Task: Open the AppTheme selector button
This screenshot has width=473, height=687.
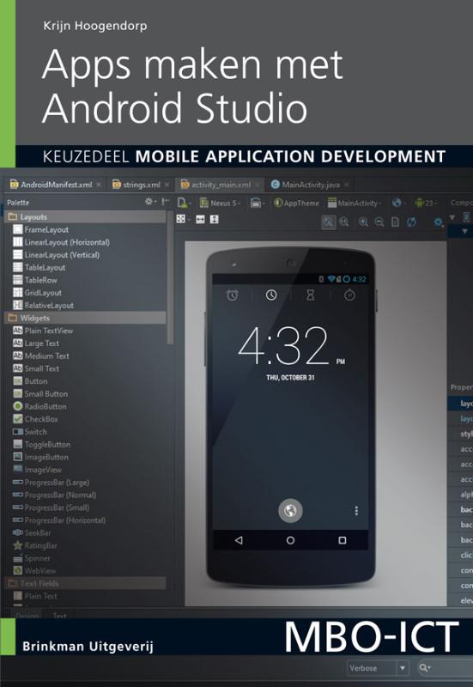Action: tap(296, 203)
